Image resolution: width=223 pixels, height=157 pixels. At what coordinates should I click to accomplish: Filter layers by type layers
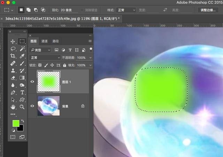pyautogui.click(x=70, y=50)
